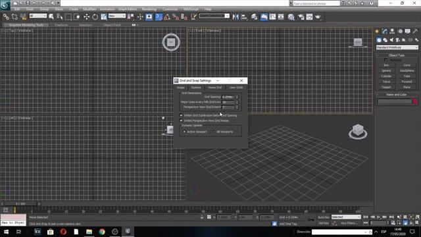Toggle Inhibit Perspective View Grid Resize
Image resolution: width=421 pixels, height=237 pixels.
pyautogui.click(x=181, y=120)
